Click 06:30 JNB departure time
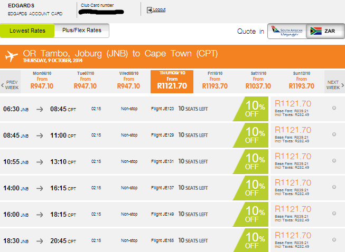Image resolution: width=345 pixels, height=252 pixels. coord(16,109)
